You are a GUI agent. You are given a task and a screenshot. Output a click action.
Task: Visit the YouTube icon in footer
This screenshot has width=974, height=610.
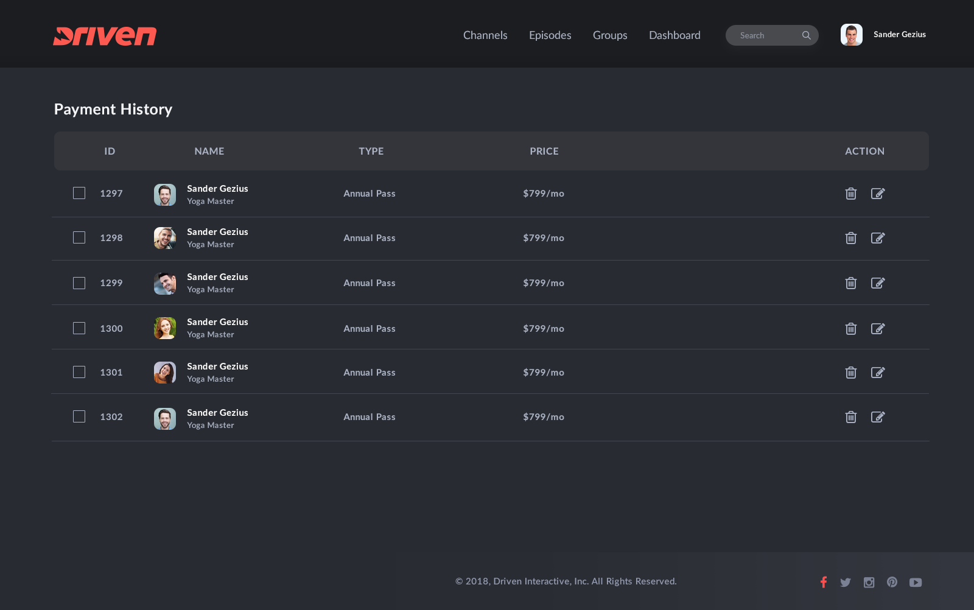pyautogui.click(x=916, y=583)
